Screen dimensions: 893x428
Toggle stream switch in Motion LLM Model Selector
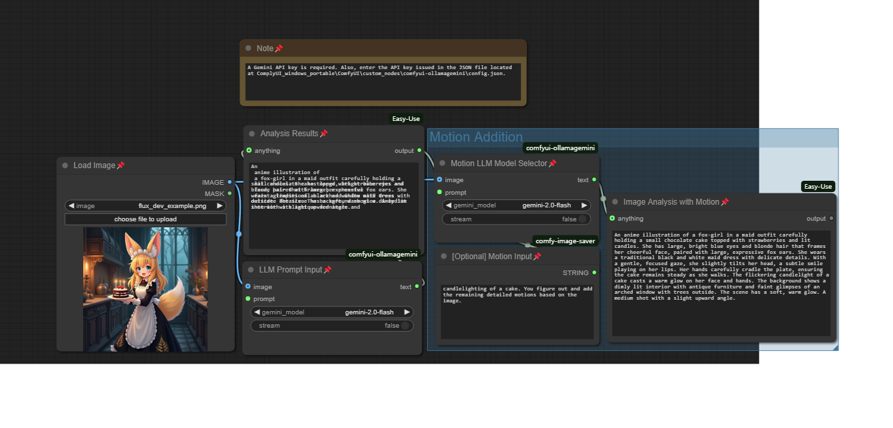pos(582,219)
